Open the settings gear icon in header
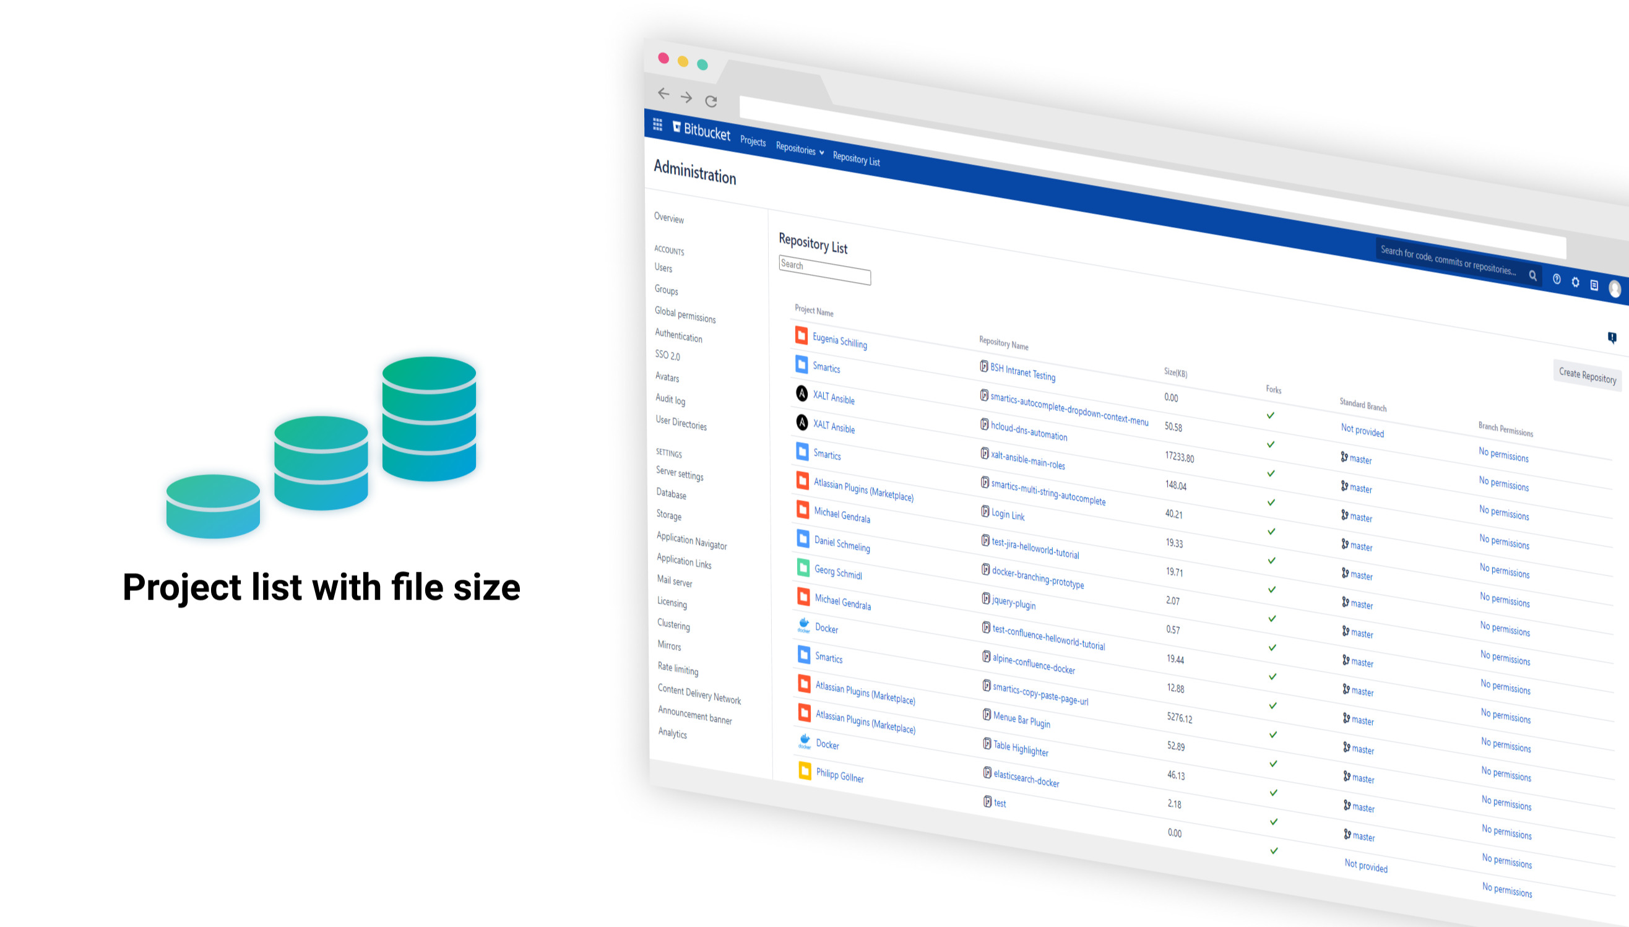 pyautogui.click(x=1576, y=282)
